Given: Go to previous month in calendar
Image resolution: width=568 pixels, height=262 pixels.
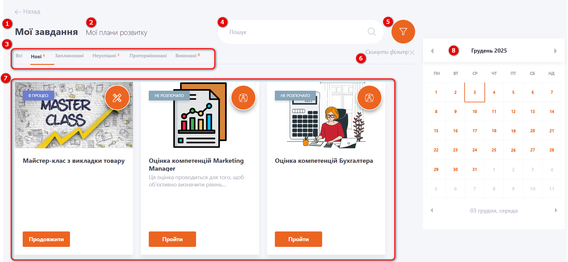Looking at the screenshot, I should 432,51.
